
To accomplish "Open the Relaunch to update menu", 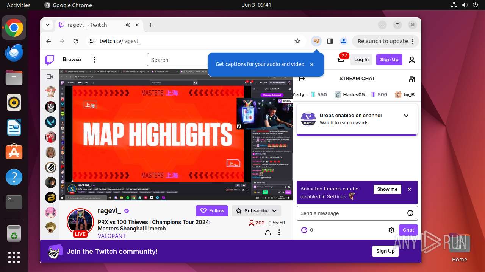I will click(x=385, y=41).
